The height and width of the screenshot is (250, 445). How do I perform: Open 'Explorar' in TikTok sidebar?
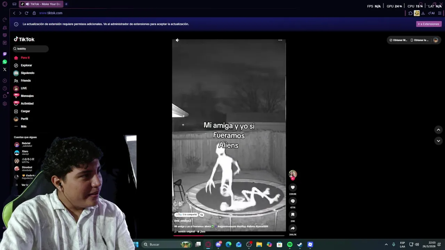23,65
